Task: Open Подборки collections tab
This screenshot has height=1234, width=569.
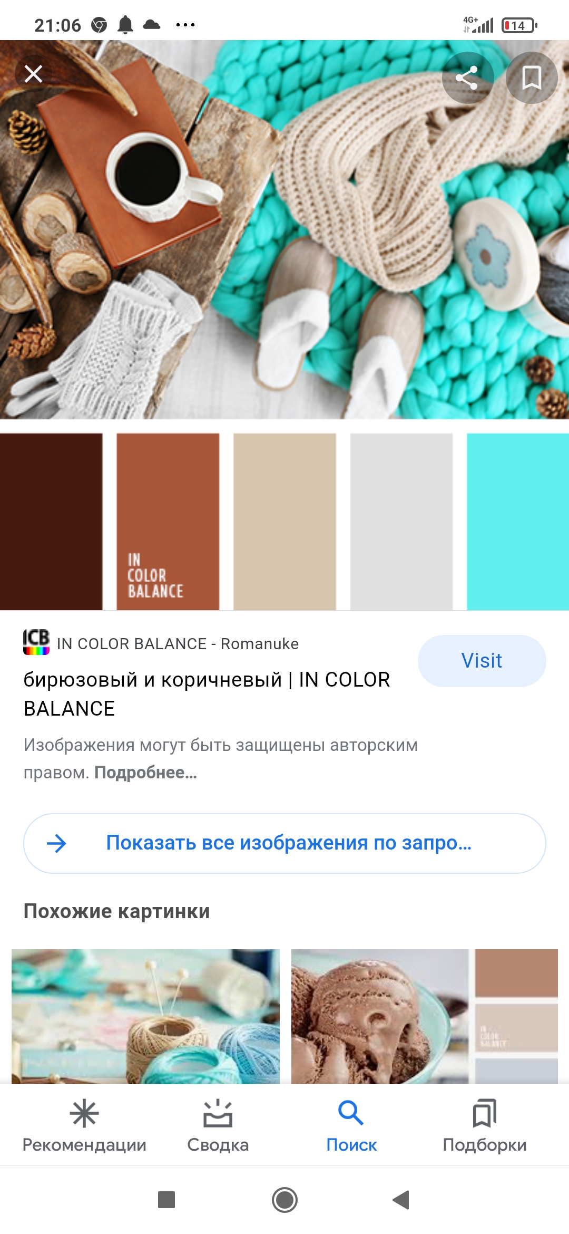Action: pos(485,1125)
